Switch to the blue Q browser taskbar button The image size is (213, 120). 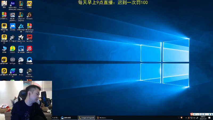(x=68, y=118)
